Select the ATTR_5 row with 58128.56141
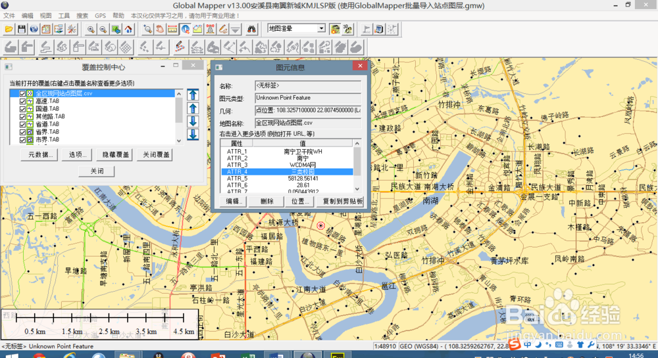The height and width of the screenshot is (358, 658). (287, 179)
